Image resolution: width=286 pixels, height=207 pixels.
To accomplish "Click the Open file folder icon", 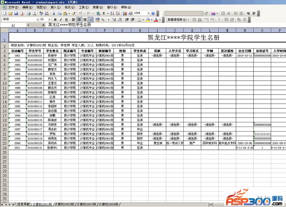I will pos(10,13).
